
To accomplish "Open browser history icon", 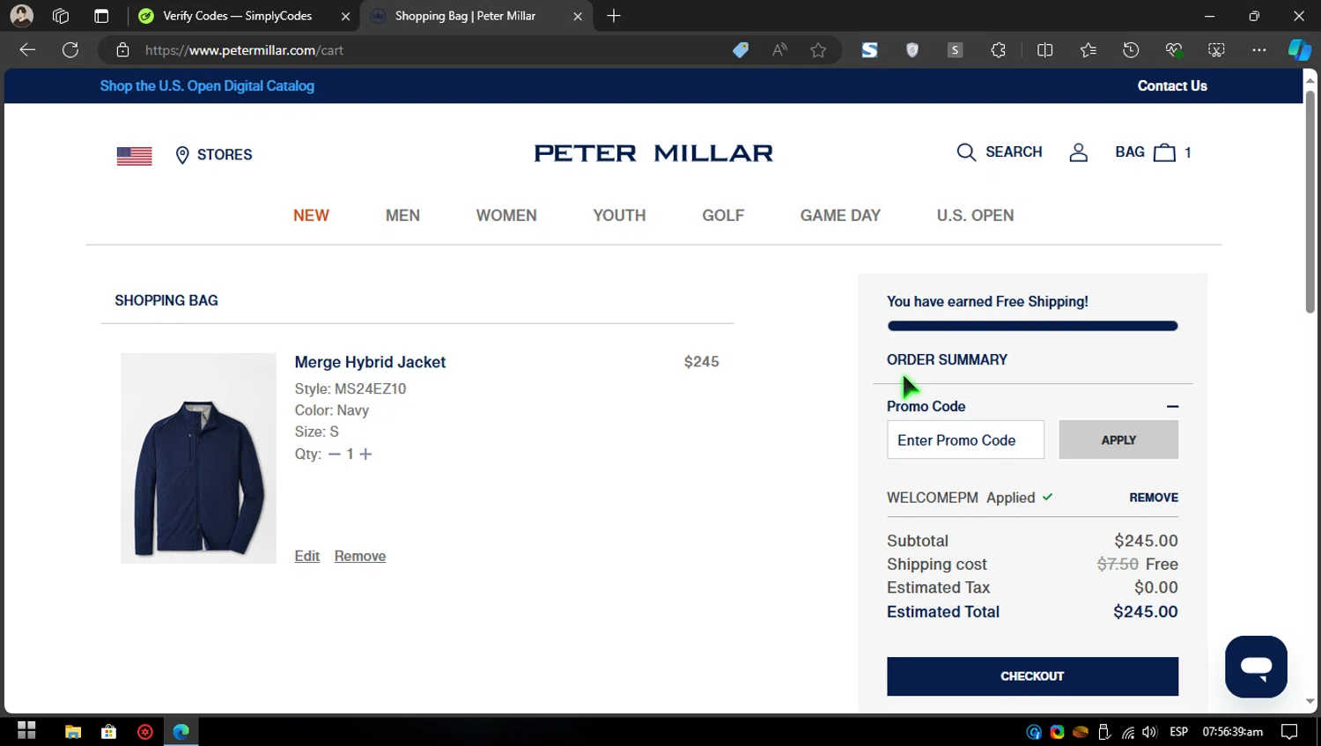I will [x=1131, y=50].
